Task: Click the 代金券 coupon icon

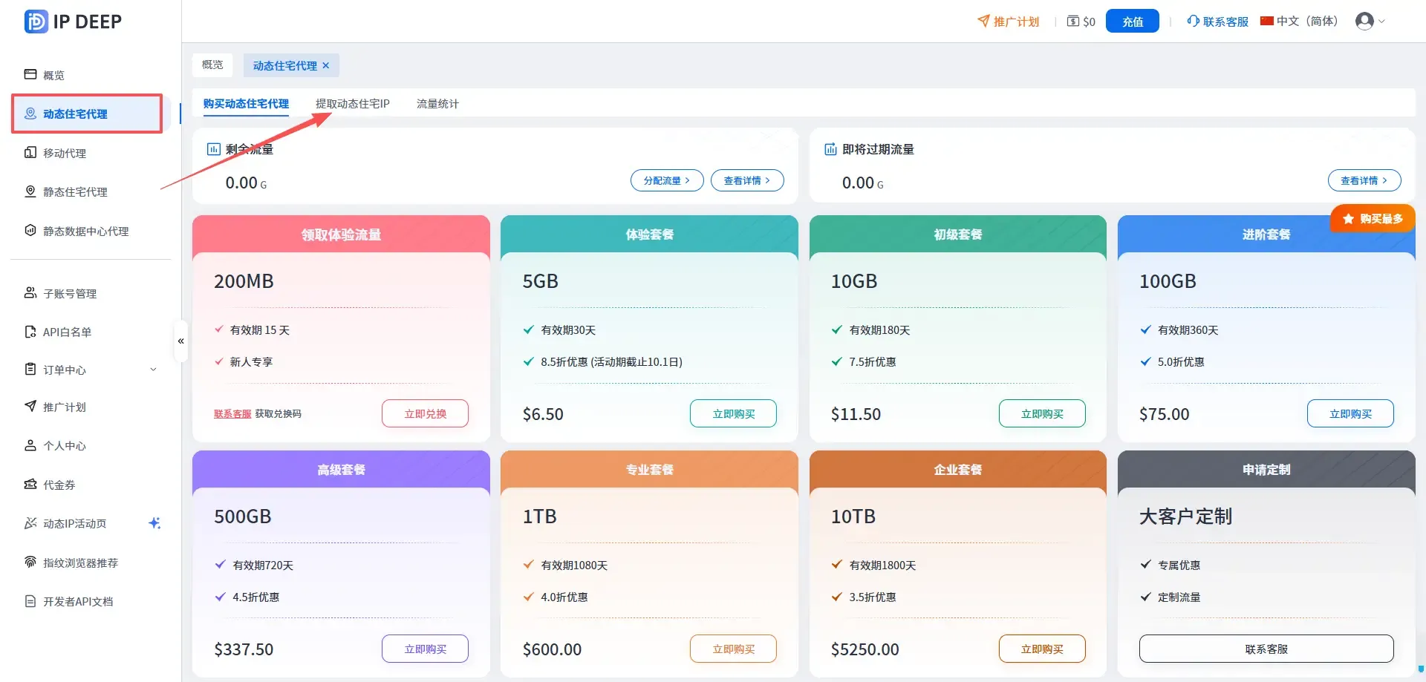Action: [x=30, y=484]
